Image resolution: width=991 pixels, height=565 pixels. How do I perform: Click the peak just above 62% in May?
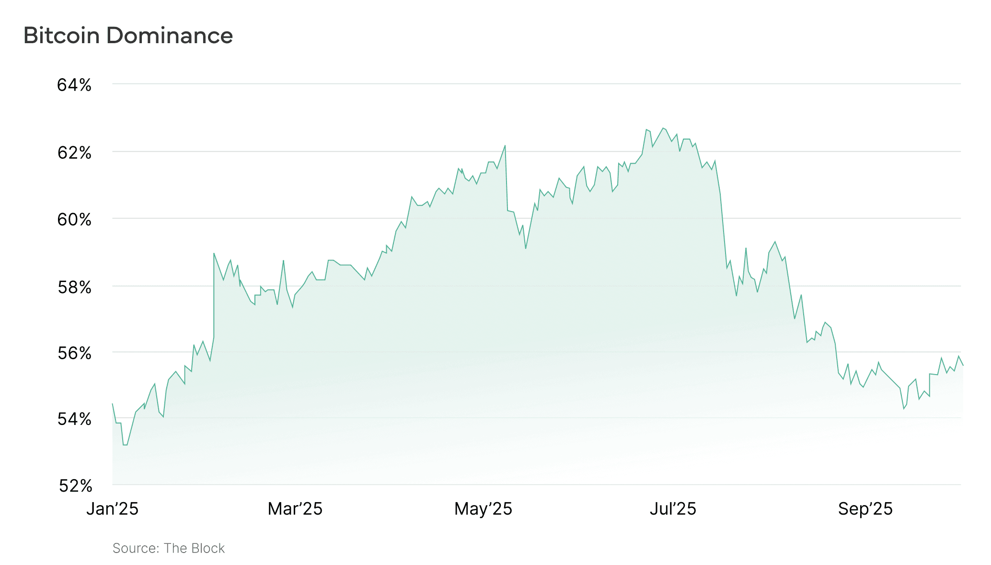point(505,145)
